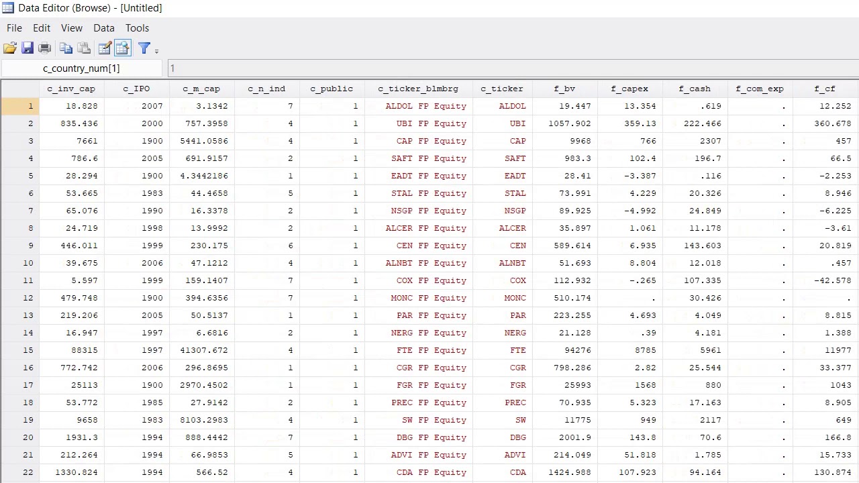This screenshot has height=483, width=859.
Task: Open the Tools menu
Action: pyautogui.click(x=137, y=28)
